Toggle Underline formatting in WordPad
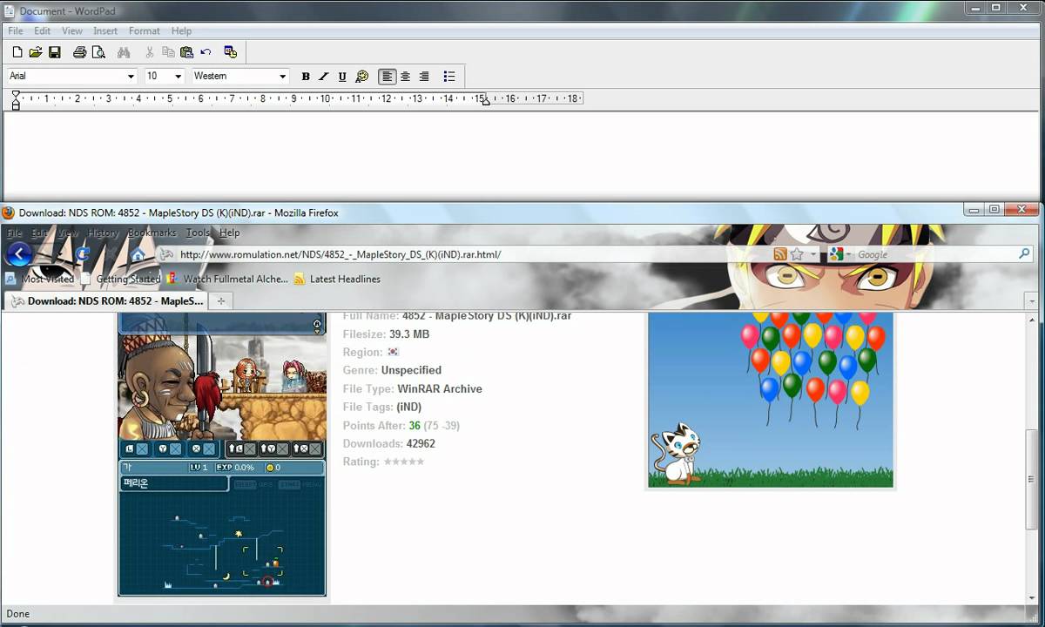The height and width of the screenshot is (627, 1045). (x=342, y=77)
